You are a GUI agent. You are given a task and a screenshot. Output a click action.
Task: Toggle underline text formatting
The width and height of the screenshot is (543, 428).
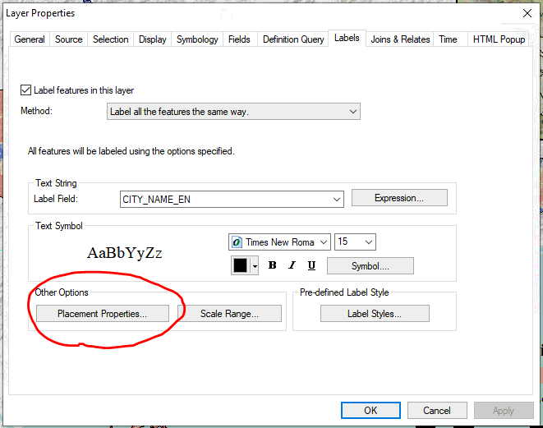coord(311,265)
